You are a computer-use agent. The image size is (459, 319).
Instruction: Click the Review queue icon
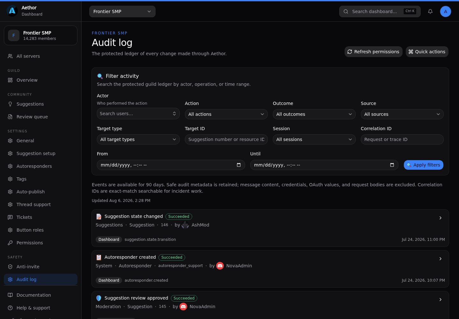tap(10, 117)
